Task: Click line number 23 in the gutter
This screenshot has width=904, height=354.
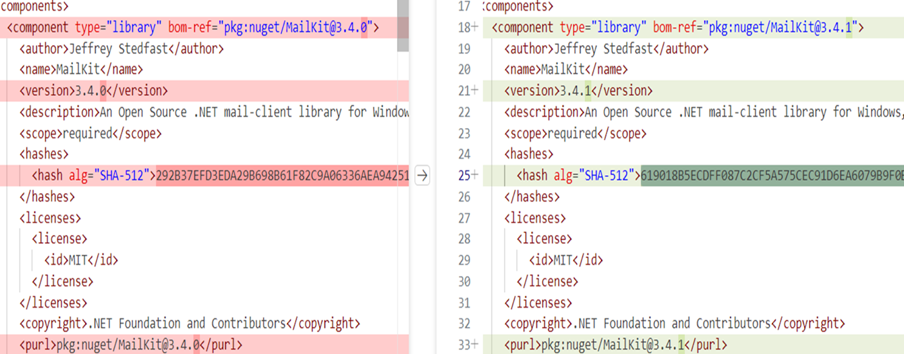Action: click(x=464, y=133)
